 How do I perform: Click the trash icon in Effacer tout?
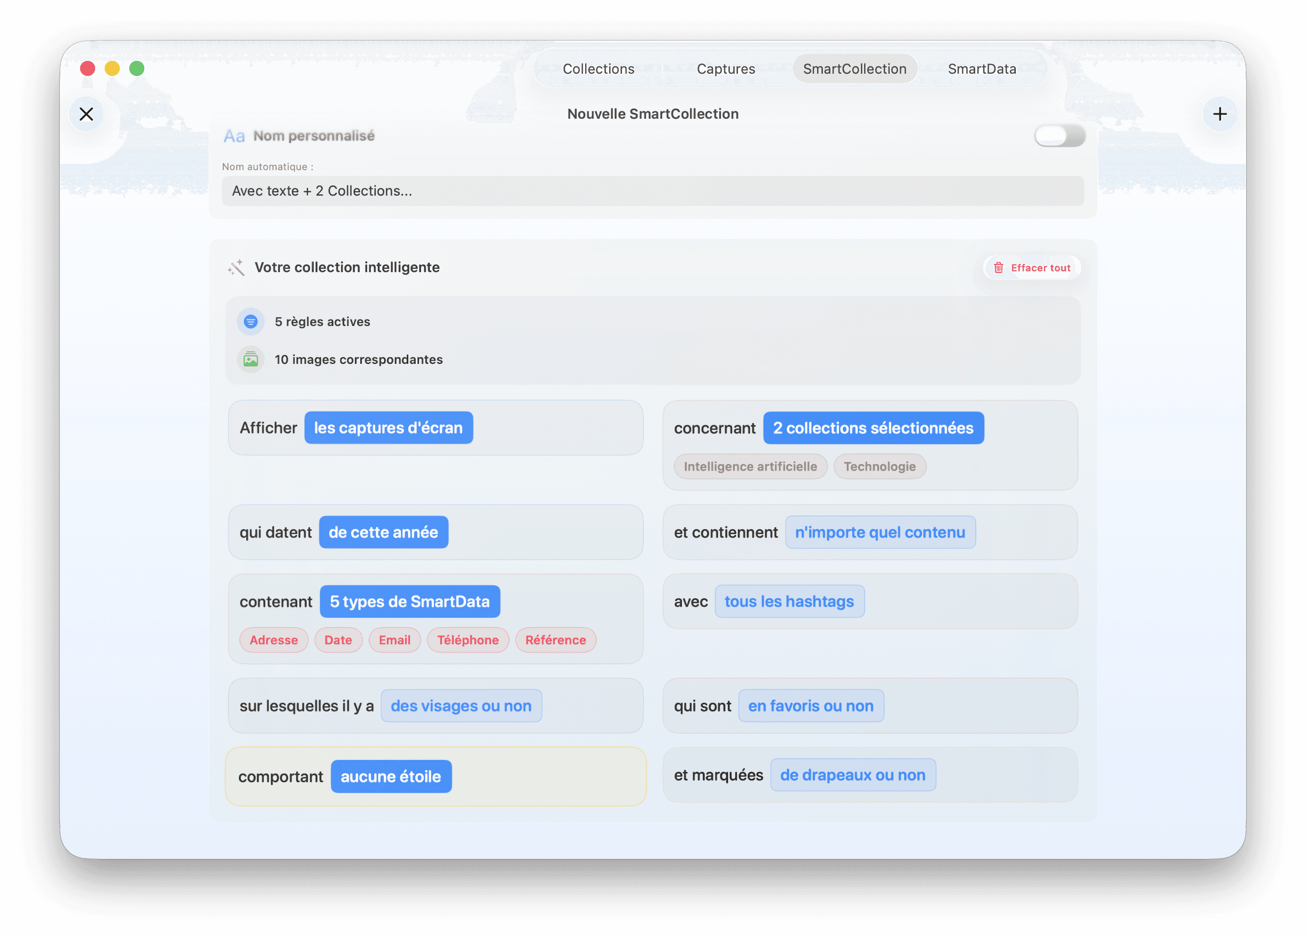click(x=999, y=268)
